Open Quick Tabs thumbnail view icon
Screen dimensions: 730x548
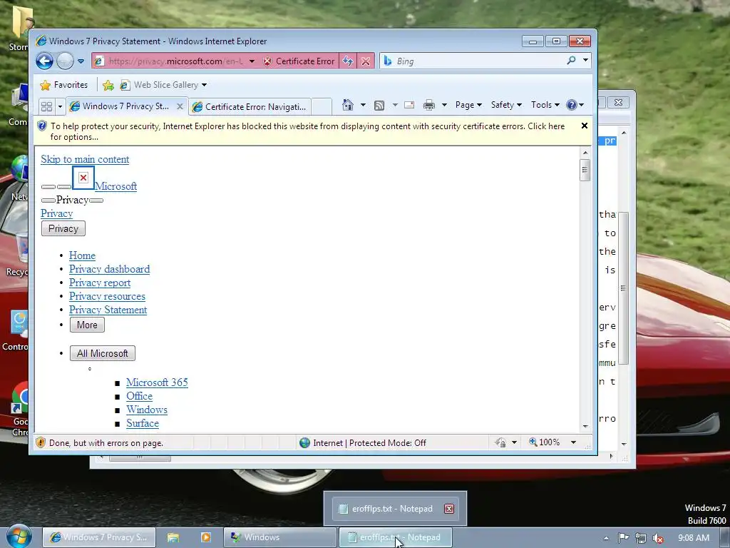[46, 107]
